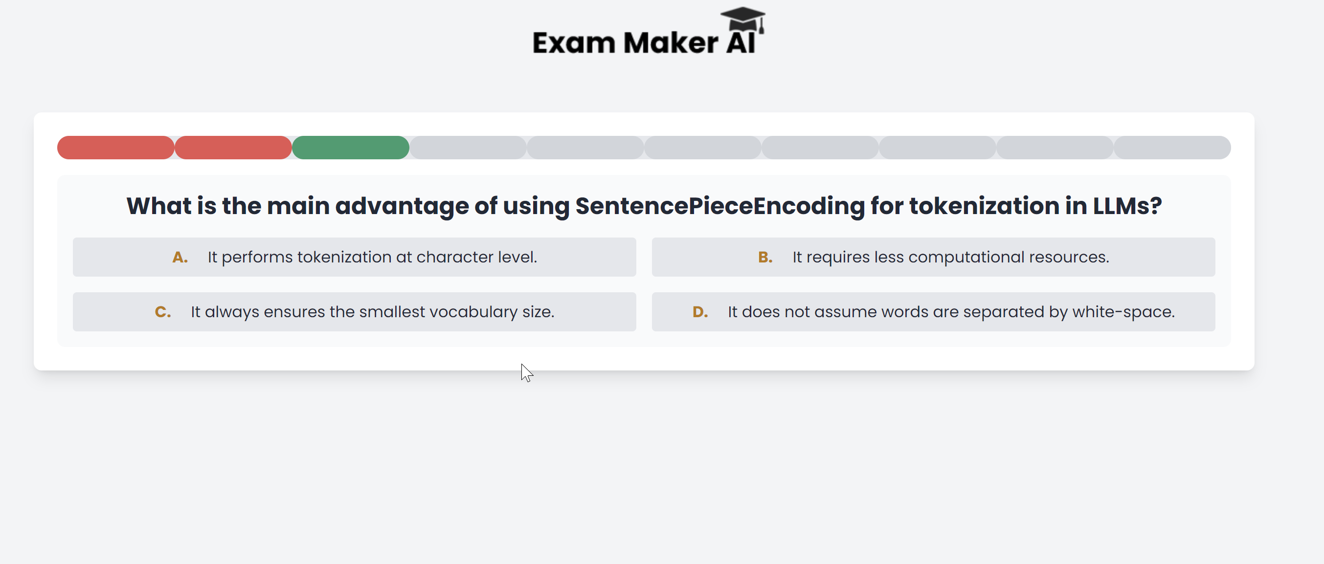Click the first red progress segment
The image size is (1324, 564).
115,148
